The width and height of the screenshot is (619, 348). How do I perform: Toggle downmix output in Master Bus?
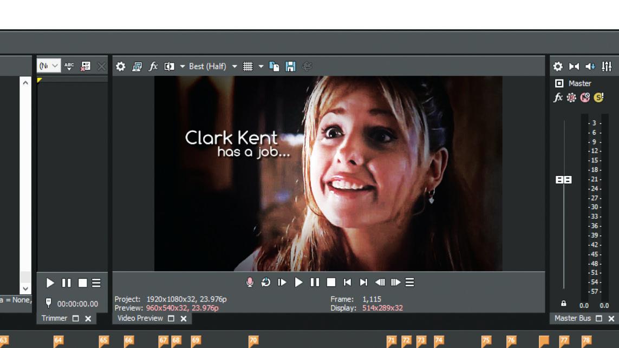click(574, 66)
